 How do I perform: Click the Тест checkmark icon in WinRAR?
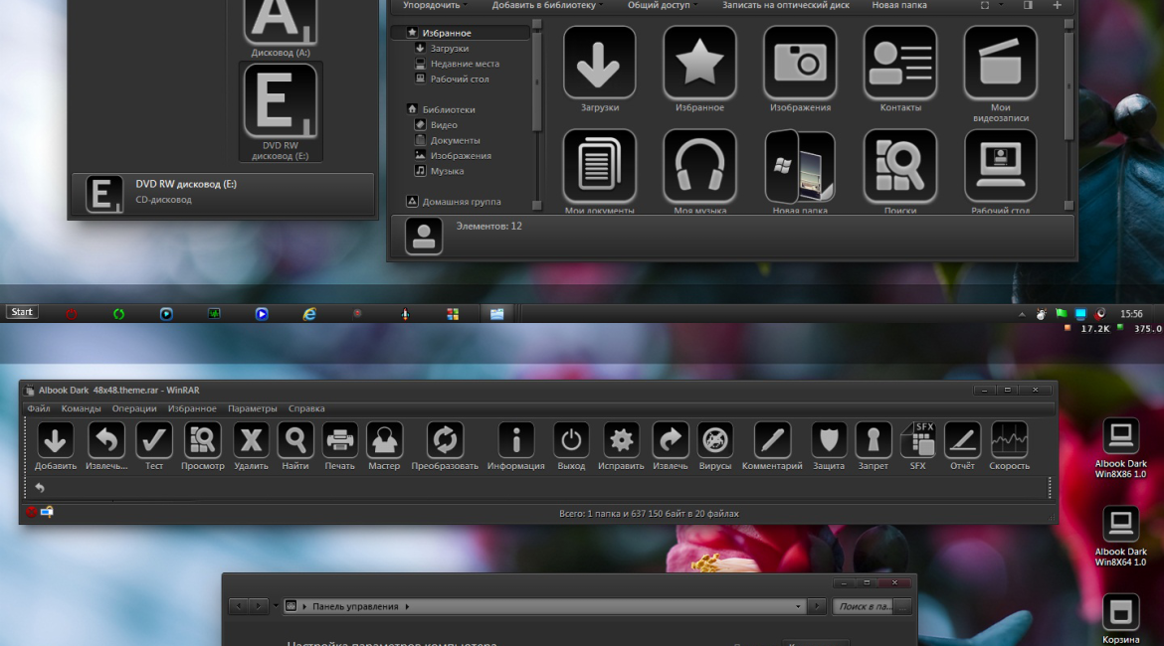tap(154, 440)
